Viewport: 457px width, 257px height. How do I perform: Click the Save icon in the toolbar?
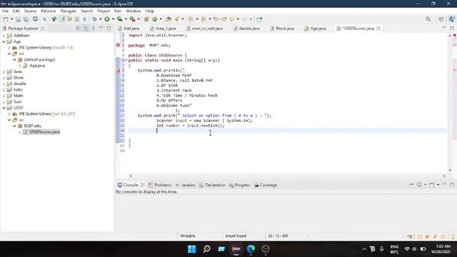(x=18, y=19)
